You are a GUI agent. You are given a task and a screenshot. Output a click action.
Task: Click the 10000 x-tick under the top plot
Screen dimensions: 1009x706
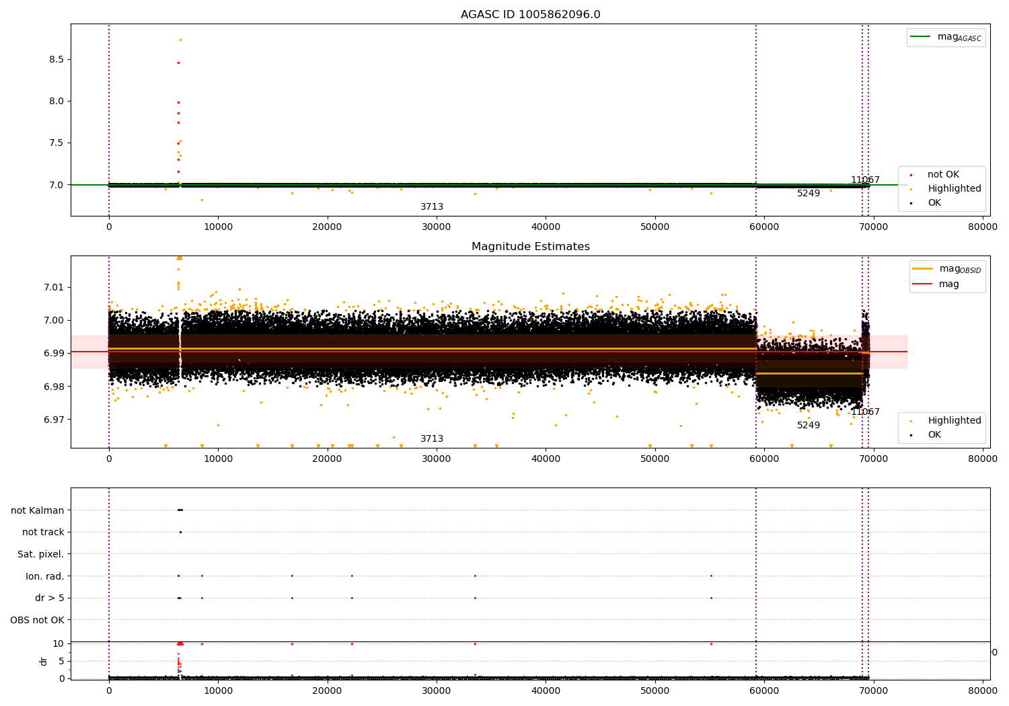(218, 227)
